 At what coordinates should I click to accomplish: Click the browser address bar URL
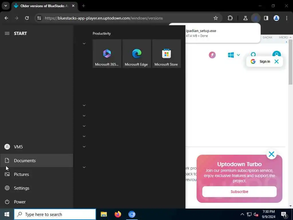pyautogui.click(x=104, y=18)
